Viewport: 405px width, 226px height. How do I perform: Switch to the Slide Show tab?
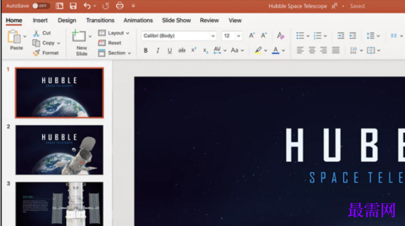tap(176, 20)
